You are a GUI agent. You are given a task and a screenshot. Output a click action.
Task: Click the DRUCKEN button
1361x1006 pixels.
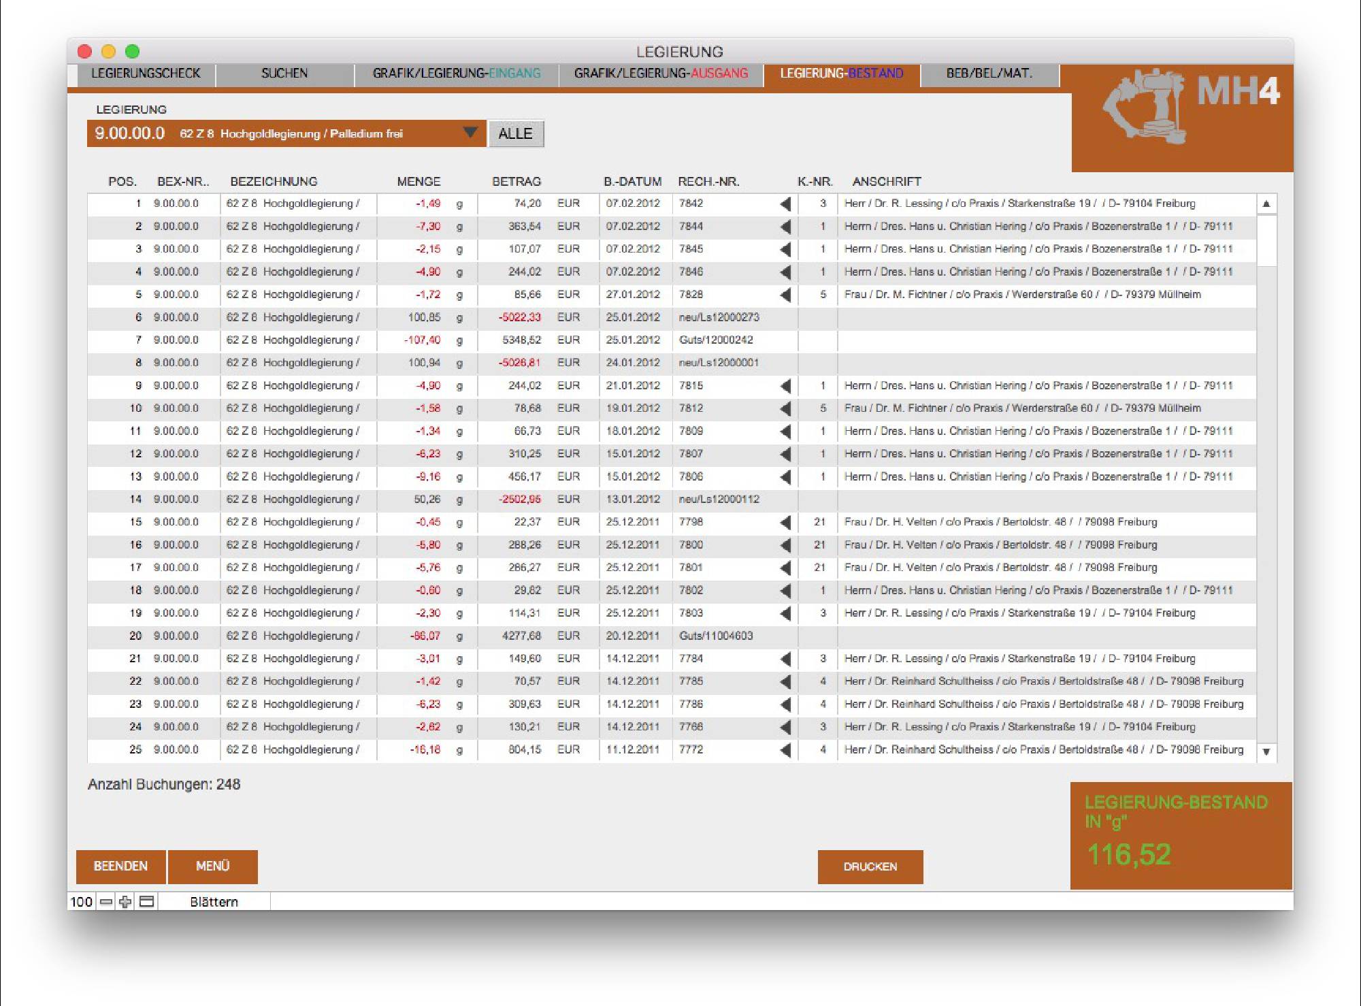[870, 866]
